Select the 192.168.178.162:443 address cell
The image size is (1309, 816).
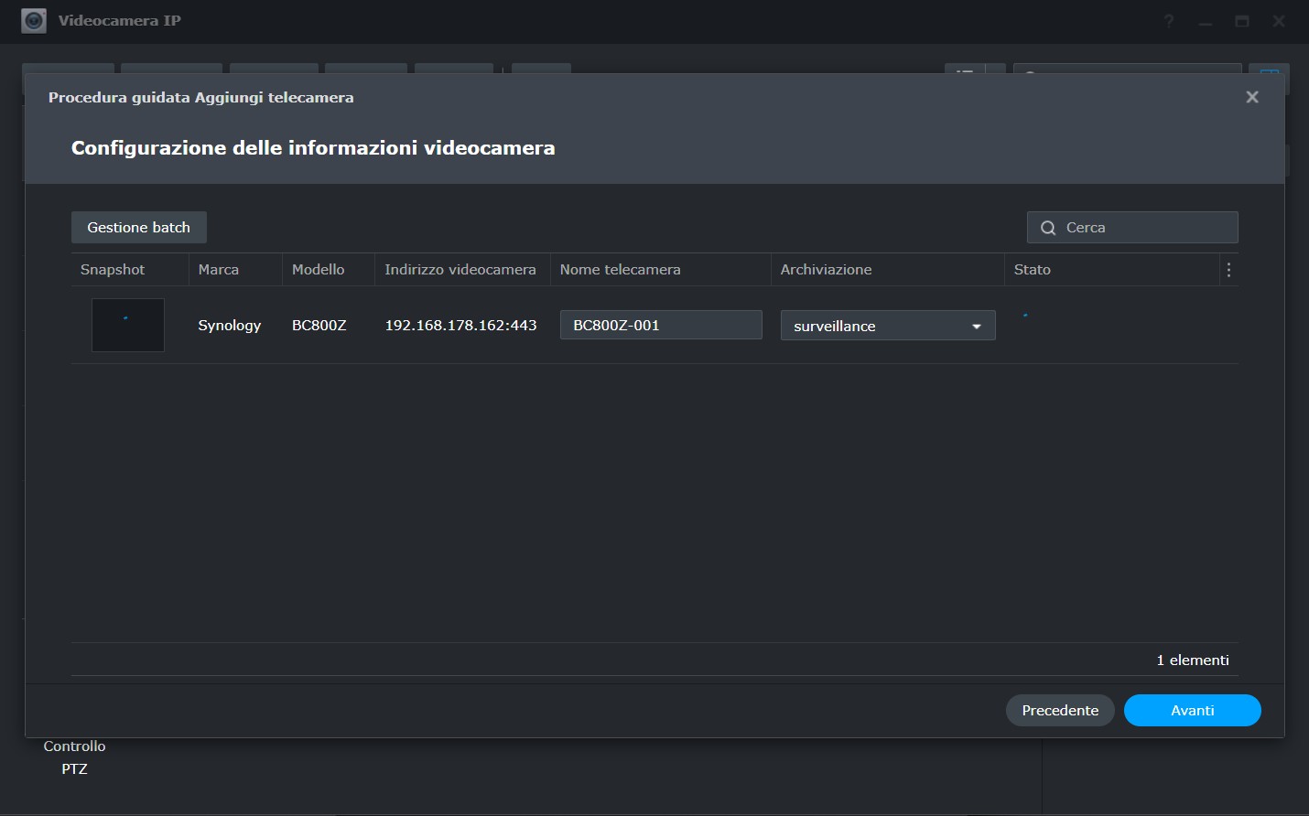[x=460, y=326]
